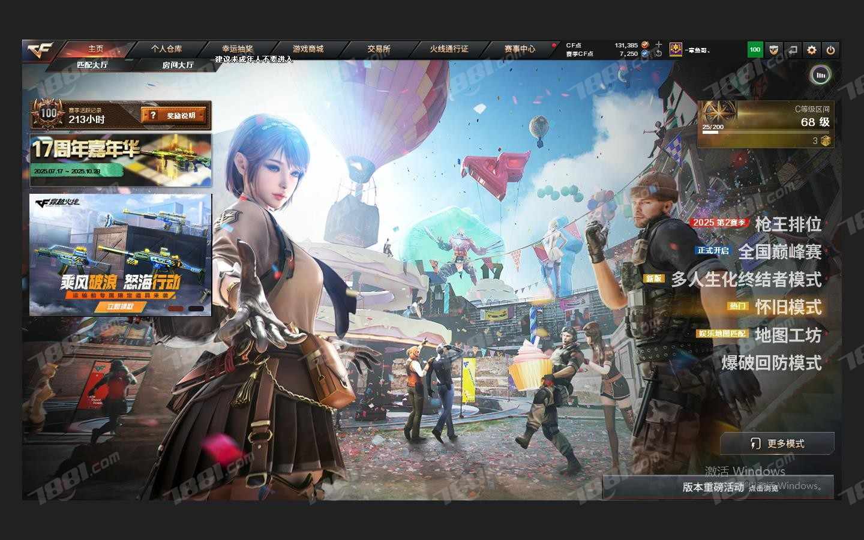Select the 地图工坊 map workshop mode
This screenshot has height=540, width=864.
click(x=788, y=335)
